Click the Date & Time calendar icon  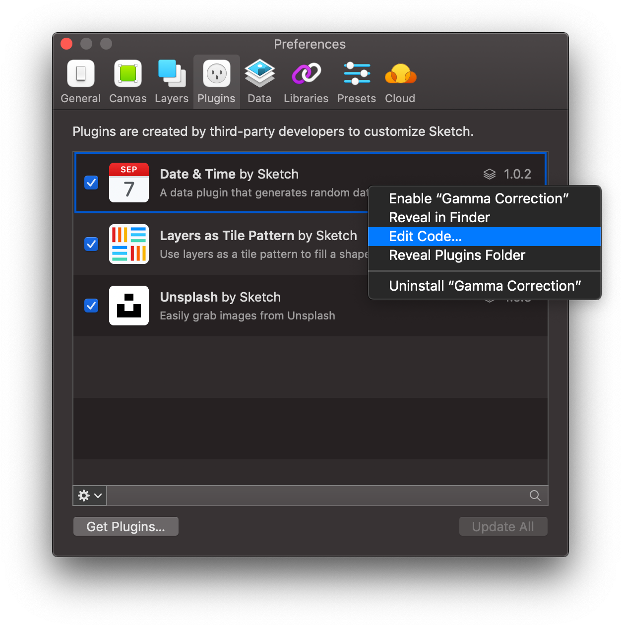pos(129,183)
